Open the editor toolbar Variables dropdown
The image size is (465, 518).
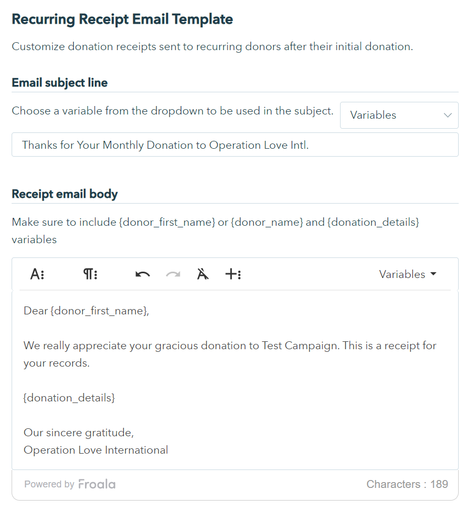408,274
